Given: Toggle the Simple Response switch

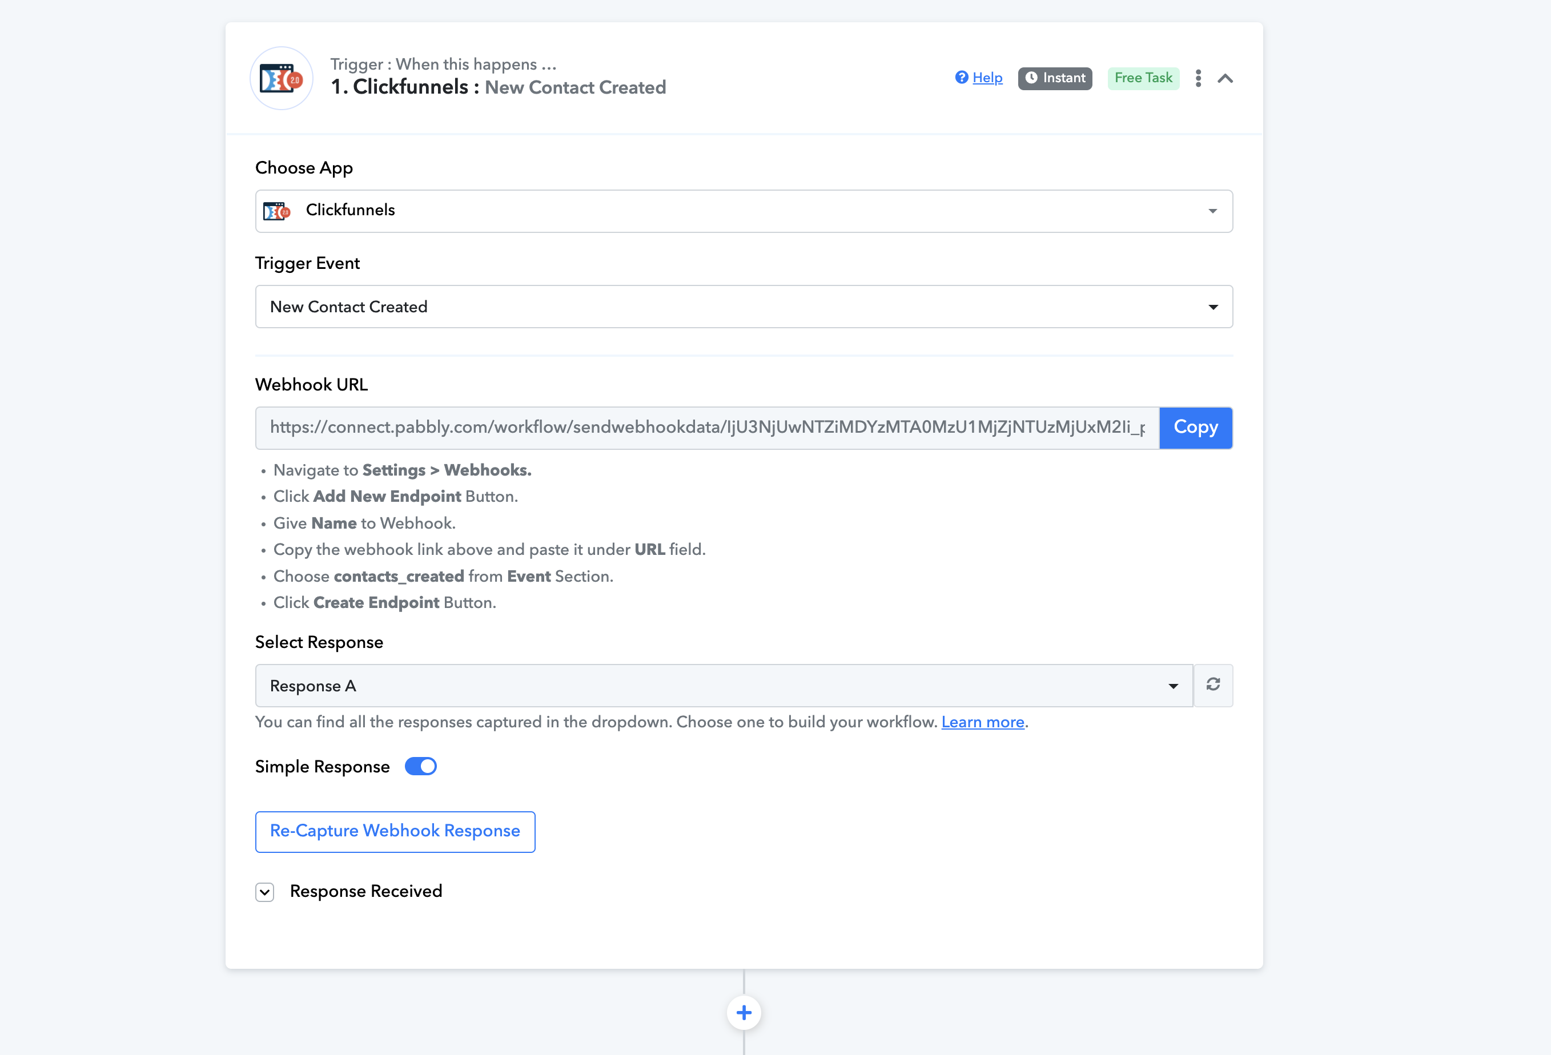Looking at the screenshot, I should coord(420,766).
